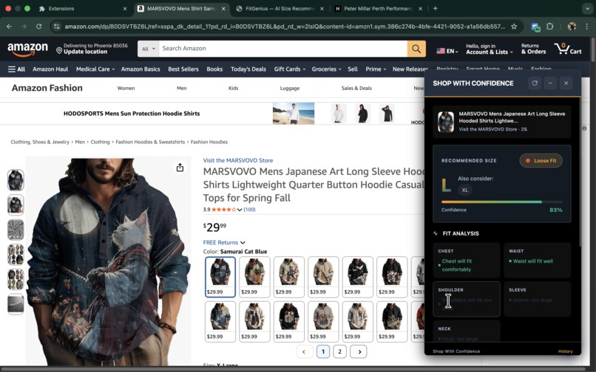
Task: Close the Amazon MARSVOVO browser tab
Action: click(223, 8)
